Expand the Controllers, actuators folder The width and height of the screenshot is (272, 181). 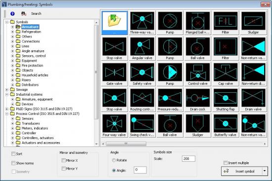[12, 138]
